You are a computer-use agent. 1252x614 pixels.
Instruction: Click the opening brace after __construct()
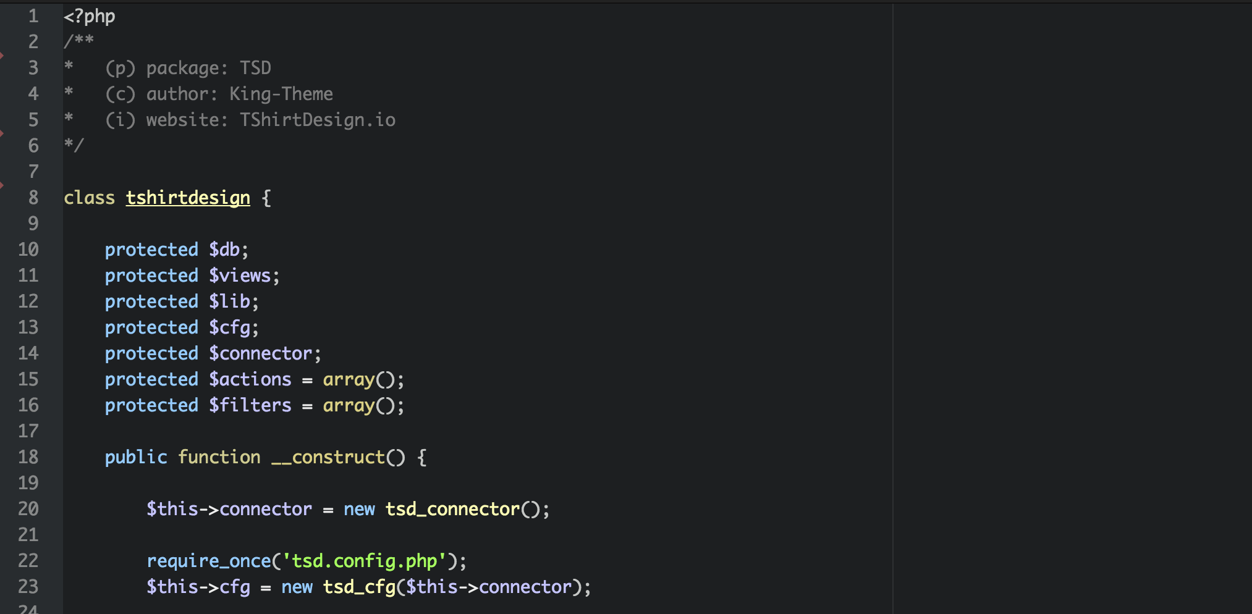click(x=422, y=458)
